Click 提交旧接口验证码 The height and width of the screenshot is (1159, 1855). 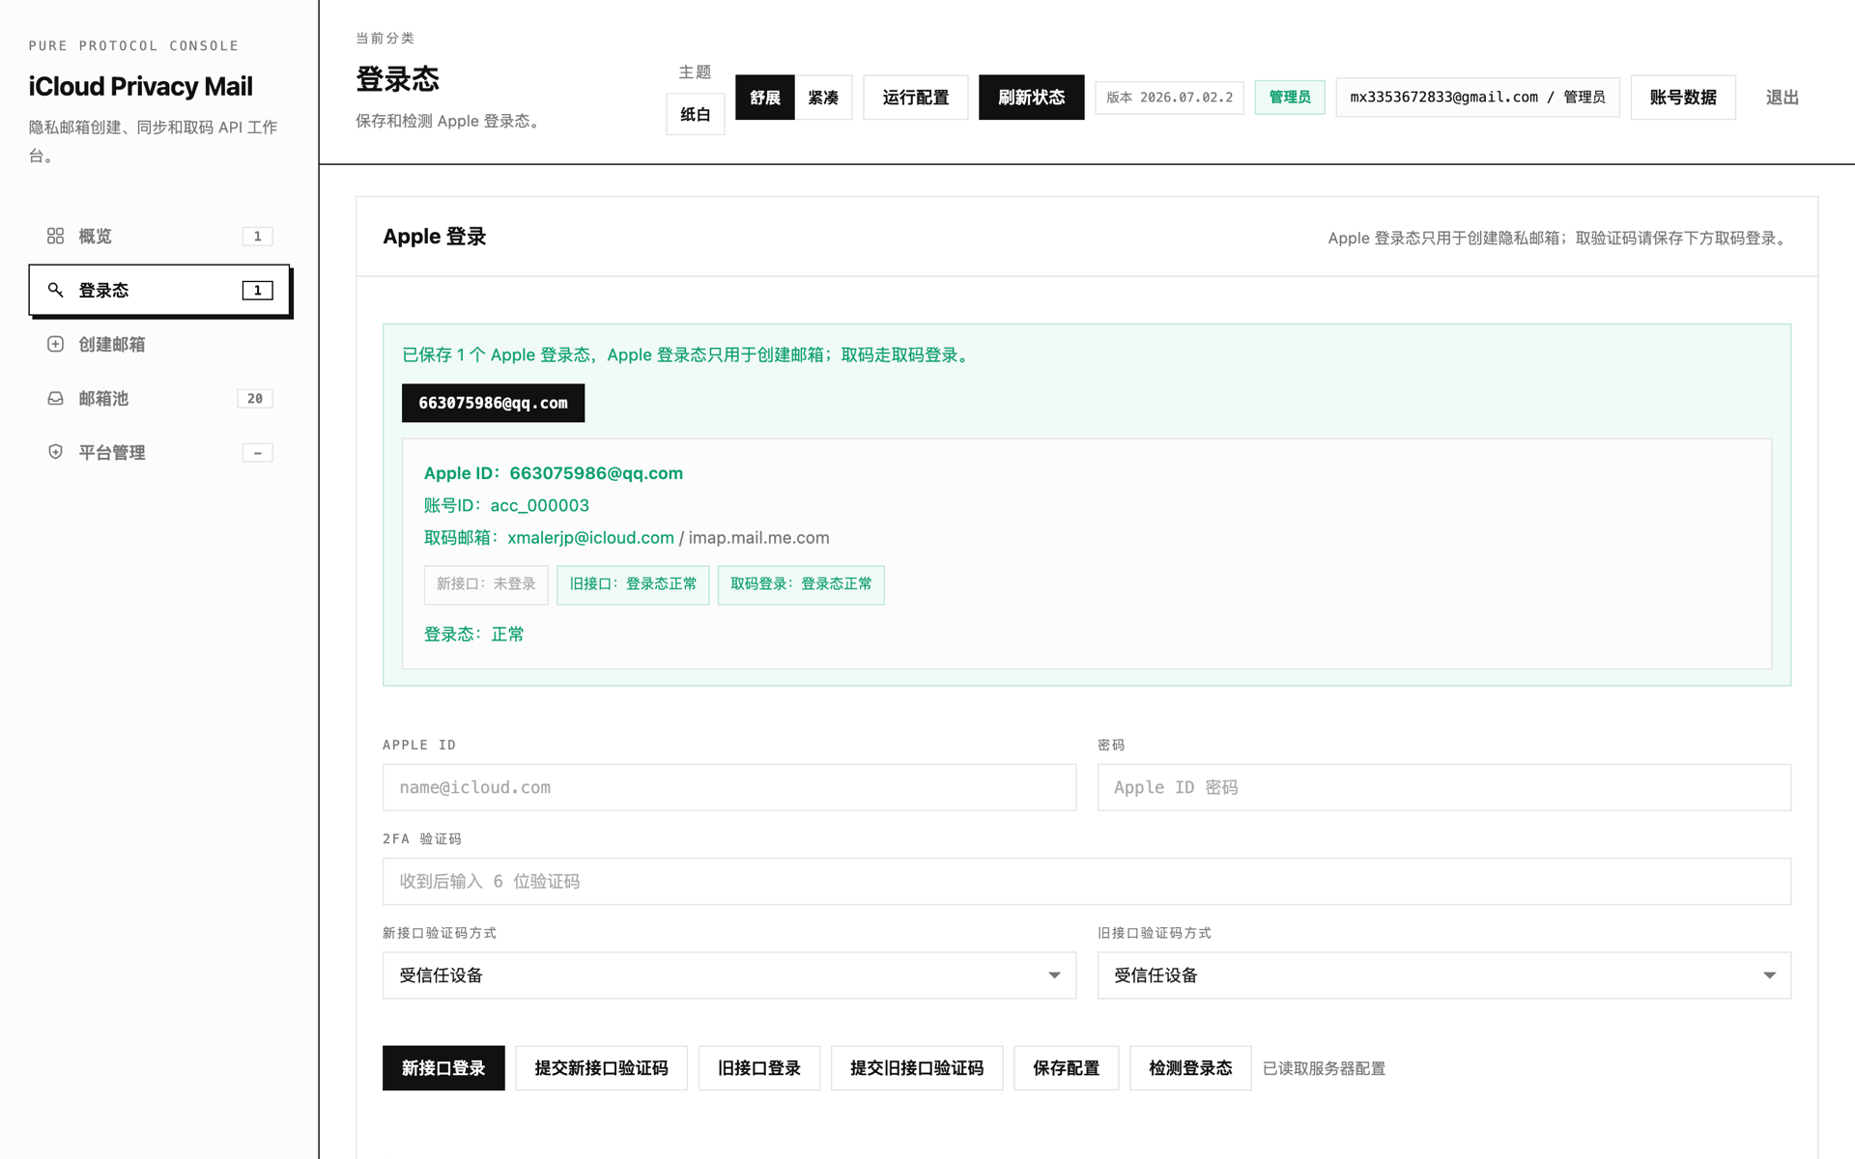[917, 1068]
